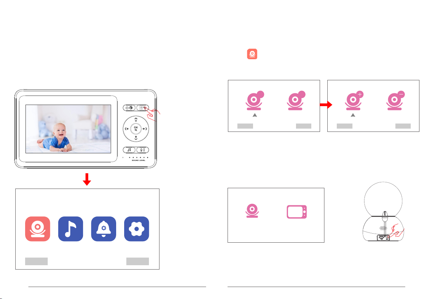Tap the power and sleep button
Screen dimensions: 434x299
[129, 108]
